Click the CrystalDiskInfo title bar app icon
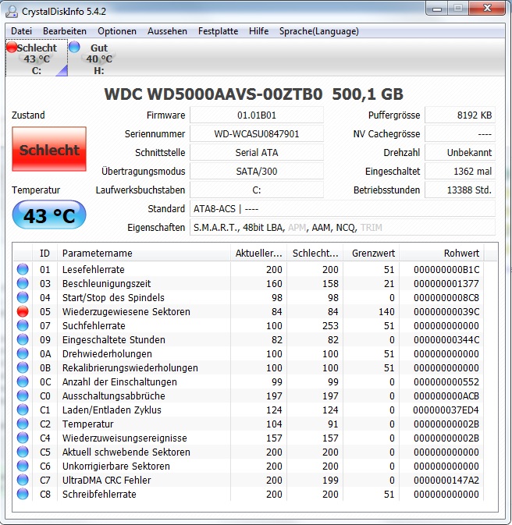 click(x=12, y=12)
